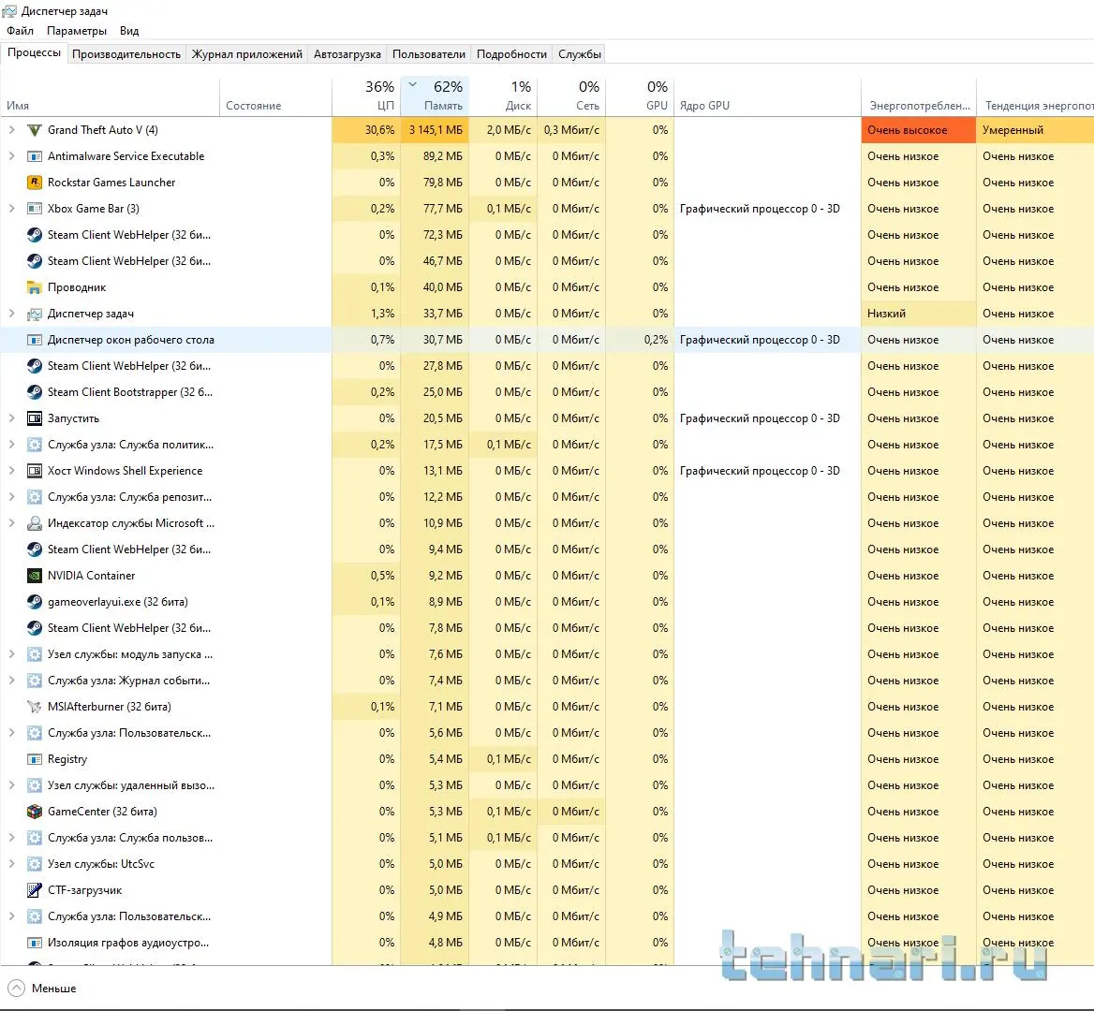Sort by the Энергопотребление column header

click(x=919, y=95)
